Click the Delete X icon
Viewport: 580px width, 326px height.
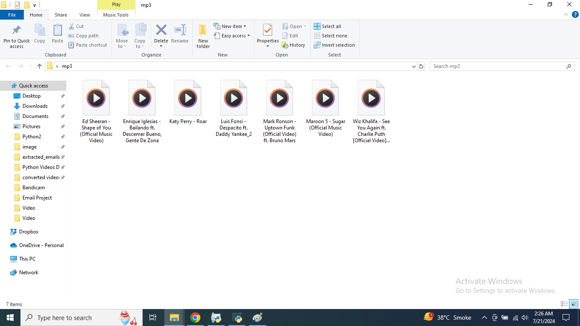pos(161,31)
